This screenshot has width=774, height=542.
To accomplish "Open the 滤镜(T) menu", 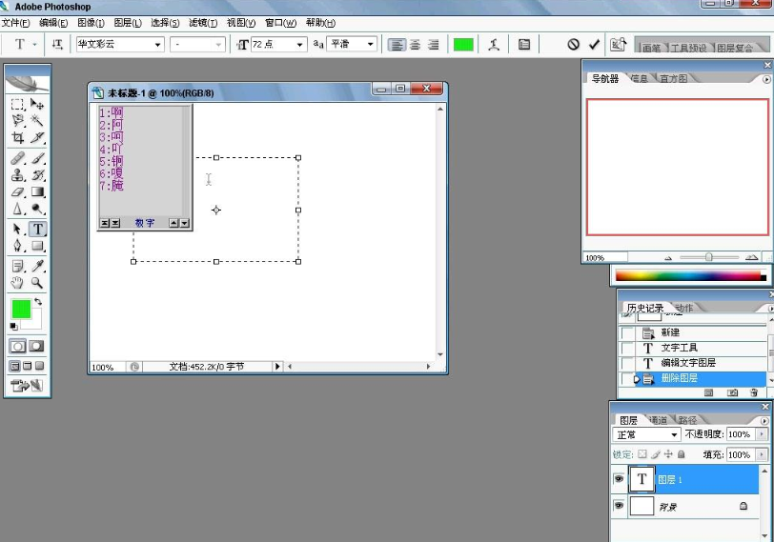I will (203, 23).
